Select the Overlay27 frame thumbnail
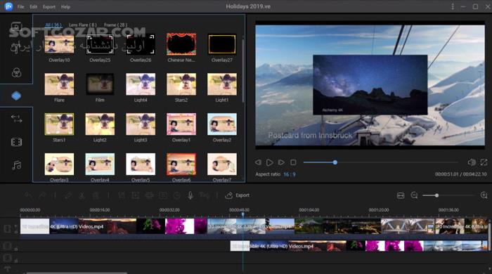The image size is (492, 274). (222, 44)
